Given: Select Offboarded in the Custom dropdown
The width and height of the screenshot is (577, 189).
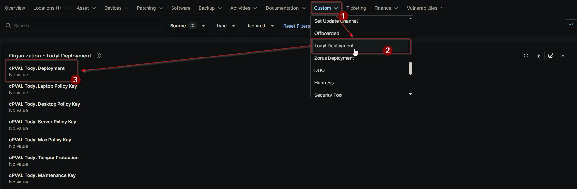Looking at the screenshot, I should [x=359, y=33].
